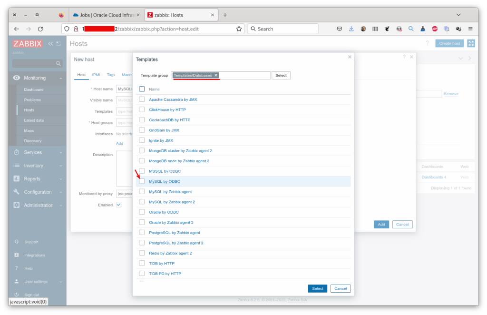Image resolution: width=487 pixels, height=315 pixels.
Task: Click the Inventory list icon
Action: pos(17,166)
